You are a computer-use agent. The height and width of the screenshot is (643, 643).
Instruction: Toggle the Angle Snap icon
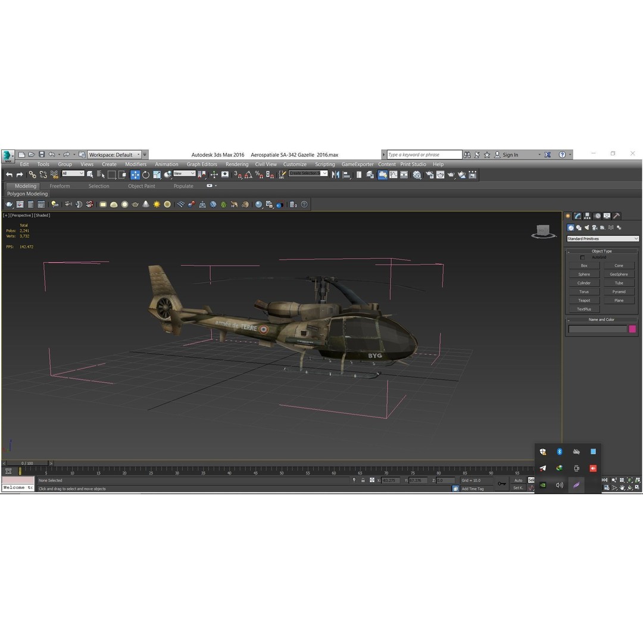tap(248, 174)
